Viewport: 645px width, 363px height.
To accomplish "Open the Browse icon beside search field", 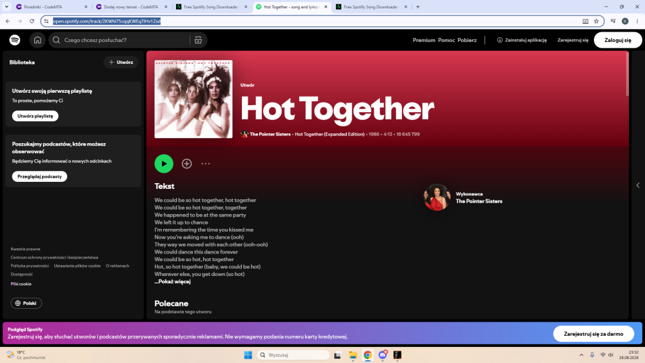I will [x=198, y=40].
